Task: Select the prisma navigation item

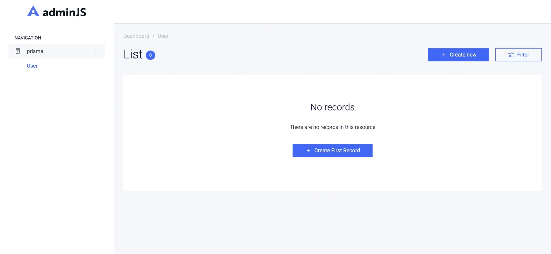Action: pos(56,51)
